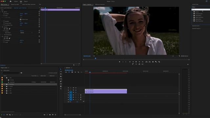
Task: Open Program monitor settings wrench
Action: (x=179, y=56)
